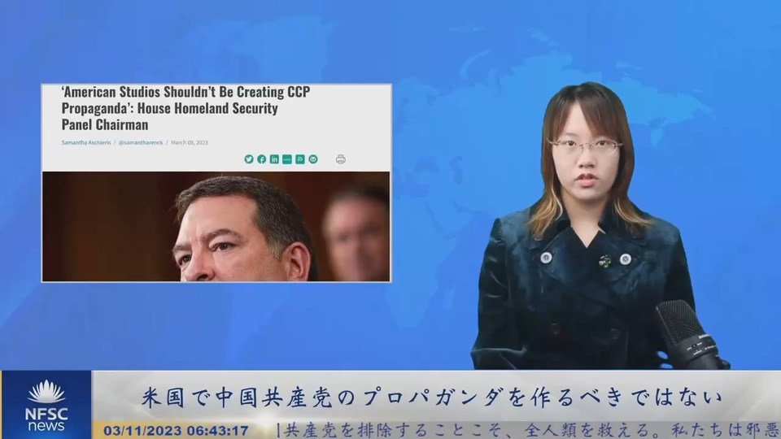Print the article using printer icon
Screen dimensions: 781x439
pos(341,159)
